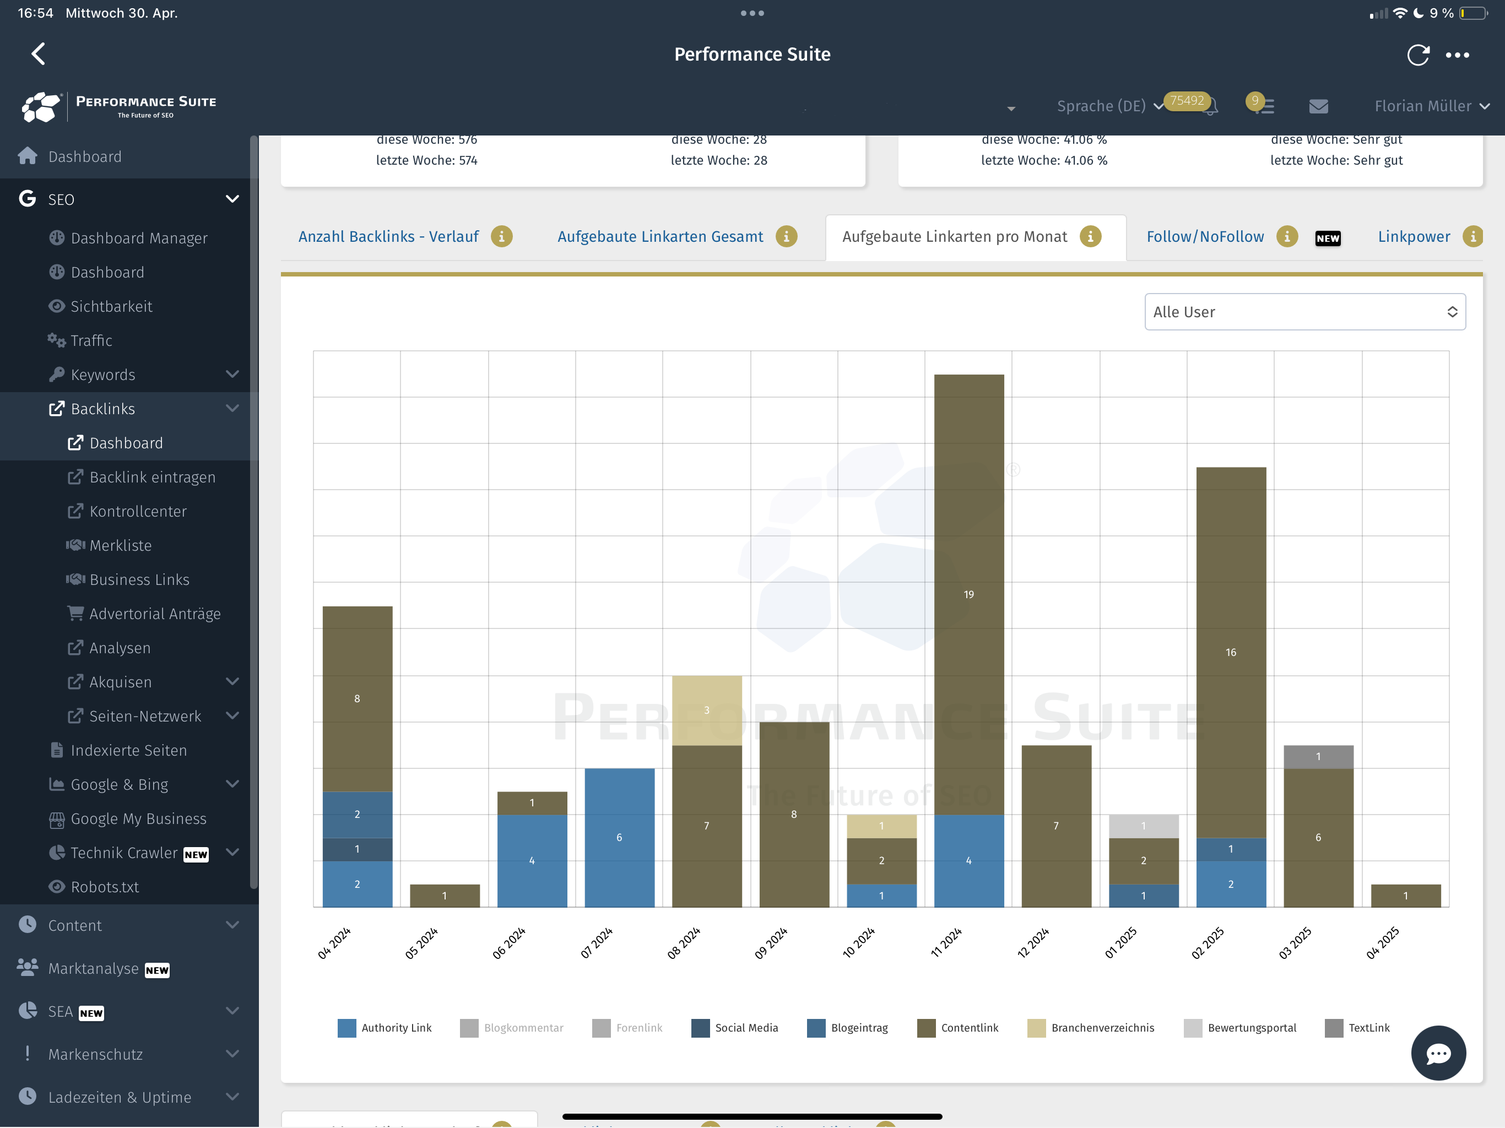Open the task list icon with badge 9
1505x1128 pixels.
(x=1264, y=106)
